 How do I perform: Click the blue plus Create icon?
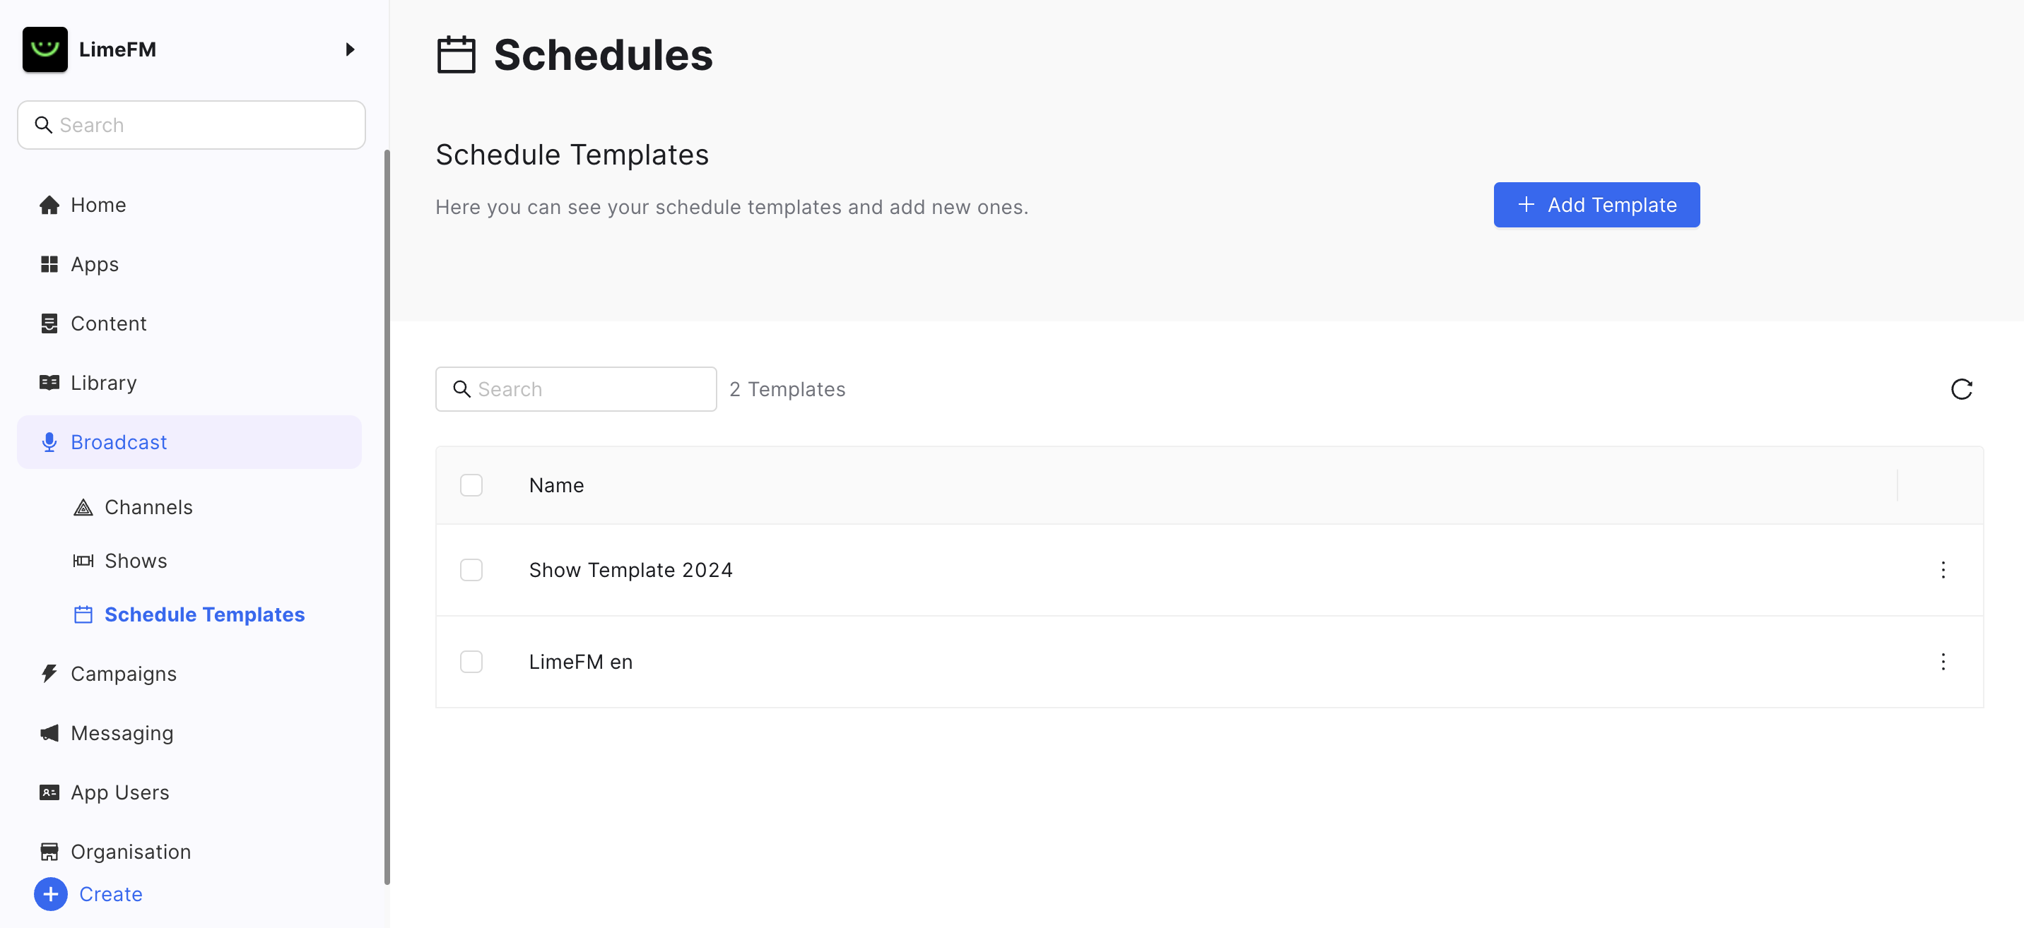pyautogui.click(x=51, y=894)
